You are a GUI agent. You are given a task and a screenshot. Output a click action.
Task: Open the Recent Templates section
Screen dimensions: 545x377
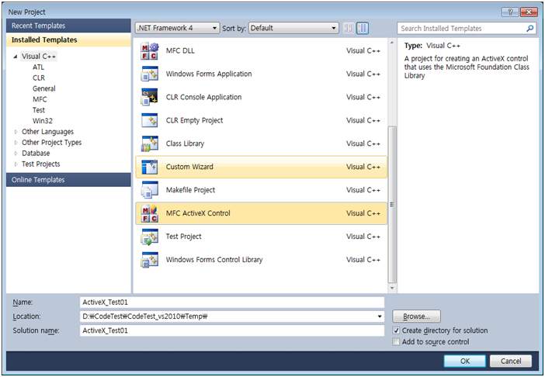(68, 26)
